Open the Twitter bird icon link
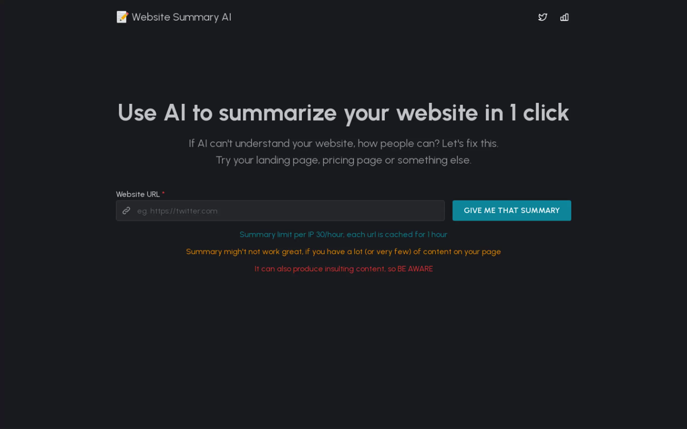Screen dimensions: 687x429 543,17
